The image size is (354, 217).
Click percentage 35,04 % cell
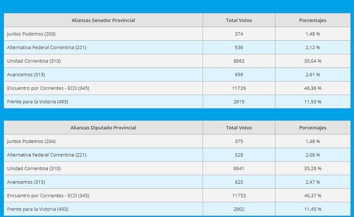[313, 61]
